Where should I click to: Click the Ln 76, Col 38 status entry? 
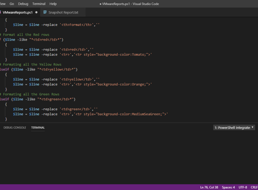tap(209, 187)
